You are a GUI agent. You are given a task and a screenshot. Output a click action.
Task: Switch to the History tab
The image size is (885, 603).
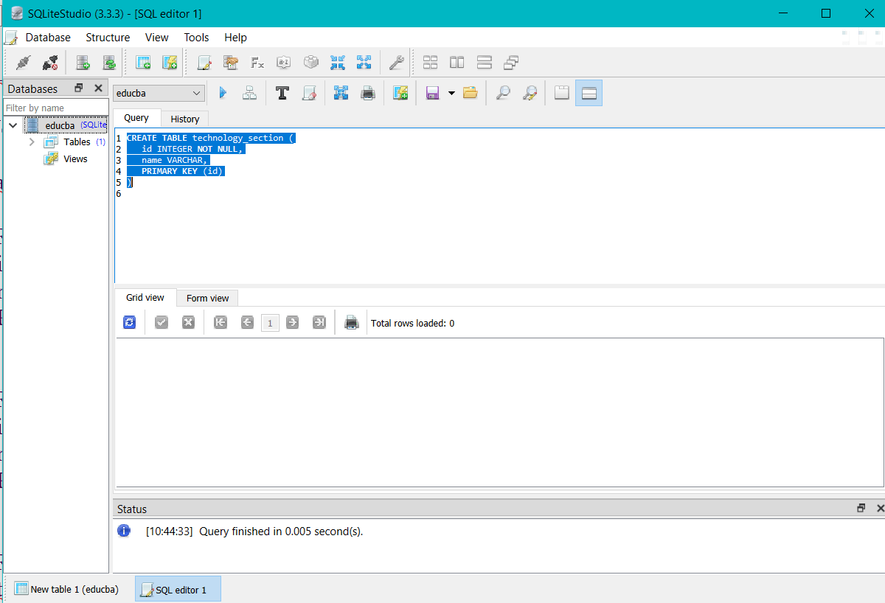coord(184,119)
